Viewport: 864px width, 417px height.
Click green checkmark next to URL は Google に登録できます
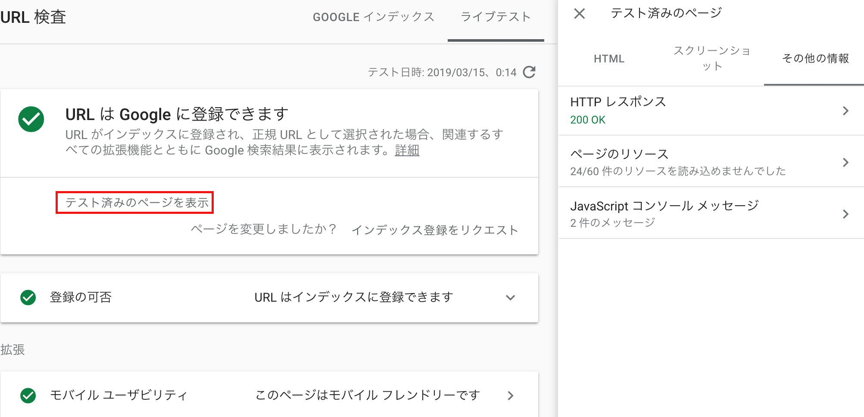[x=31, y=119]
